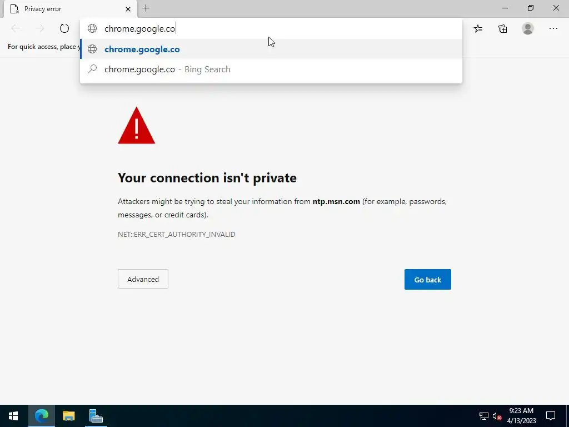Screen dimensions: 569x427
Task: Close the Privacy error tab
Action: click(x=128, y=9)
